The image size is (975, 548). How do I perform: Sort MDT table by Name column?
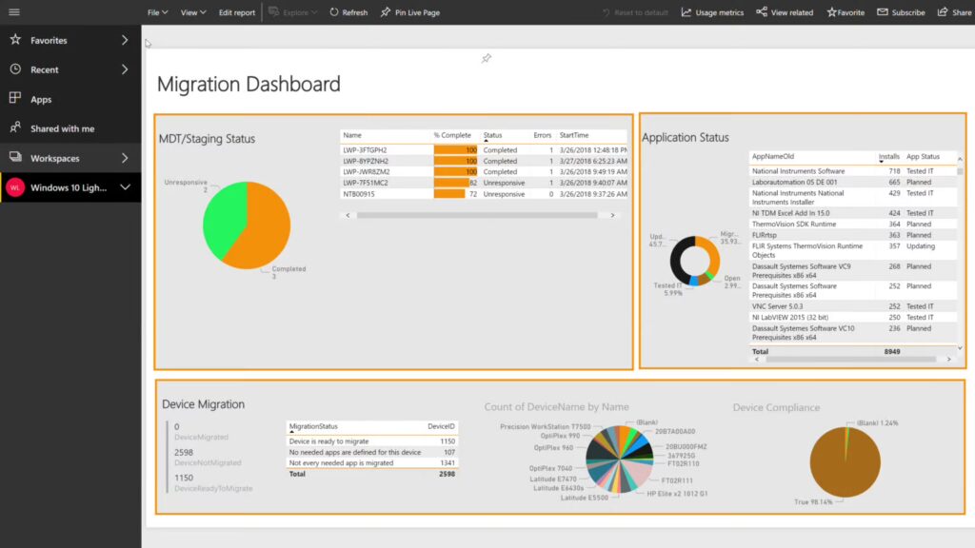point(352,135)
